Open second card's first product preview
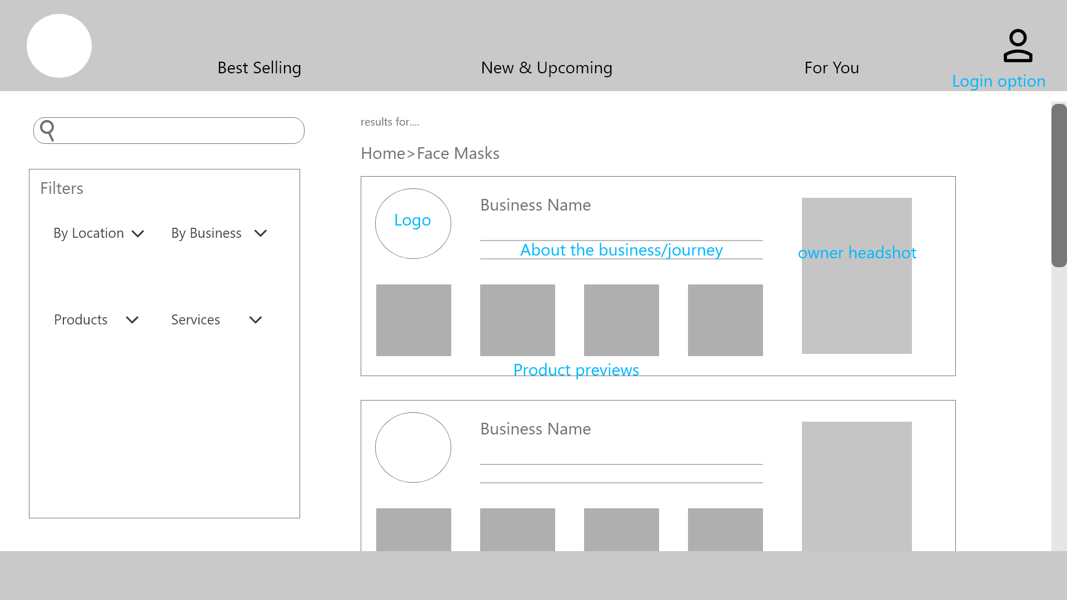The height and width of the screenshot is (600, 1067). pyautogui.click(x=413, y=529)
